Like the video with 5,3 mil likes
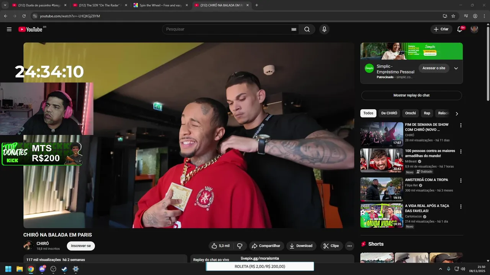This screenshot has height=275, width=490. [x=221, y=246]
